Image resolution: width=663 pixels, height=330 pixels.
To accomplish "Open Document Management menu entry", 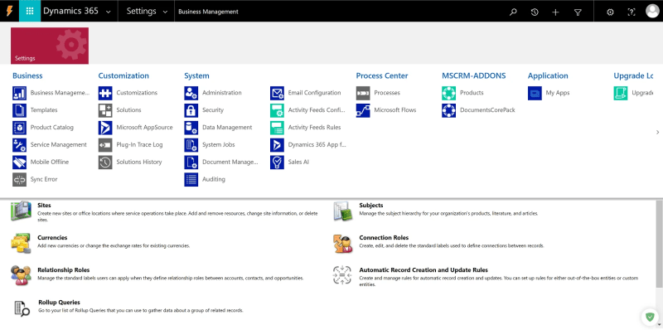I will click(230, 162).
